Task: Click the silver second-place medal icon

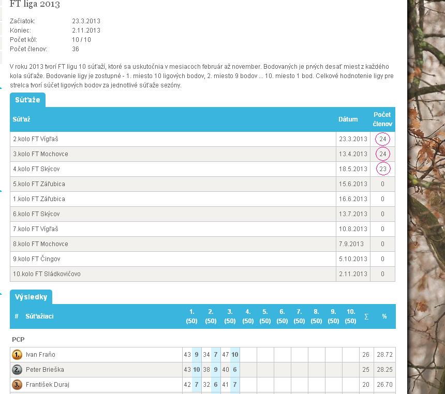Action: [x=17, y=370]
